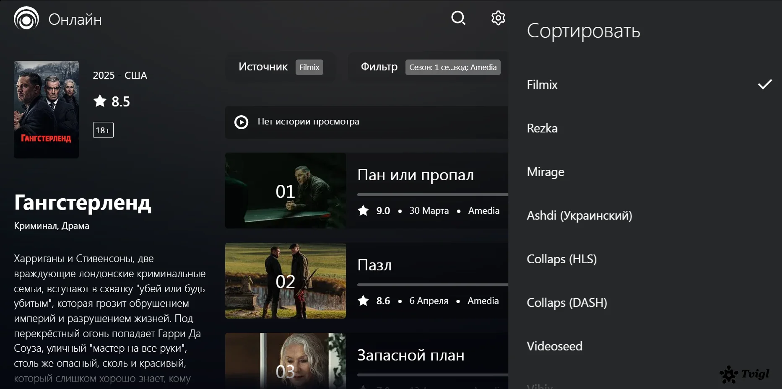Click progress bar of Запасной план

[x=433, y=375]
